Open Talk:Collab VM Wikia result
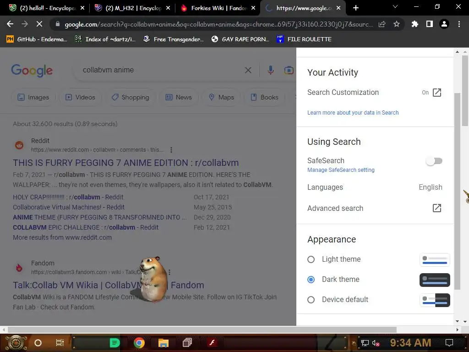 (108, 285)
